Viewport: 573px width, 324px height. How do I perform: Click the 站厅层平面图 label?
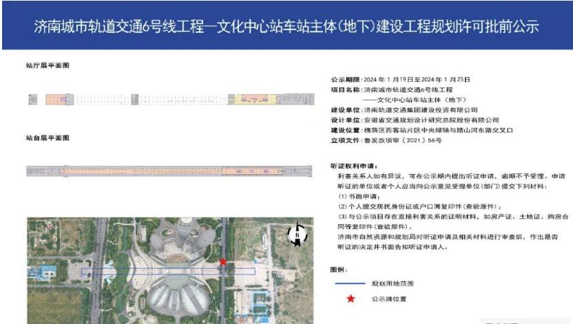48,65
